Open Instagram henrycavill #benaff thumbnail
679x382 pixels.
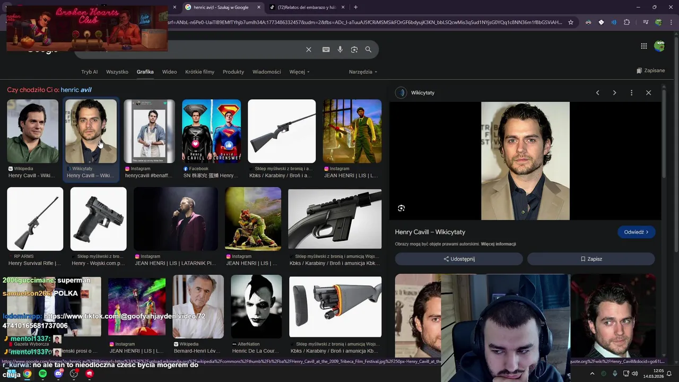pyautogui.click(x=149, y=131)
